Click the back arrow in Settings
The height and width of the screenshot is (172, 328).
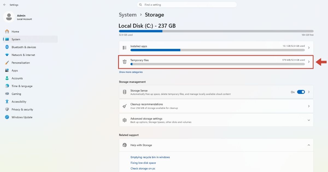[5, 5]
